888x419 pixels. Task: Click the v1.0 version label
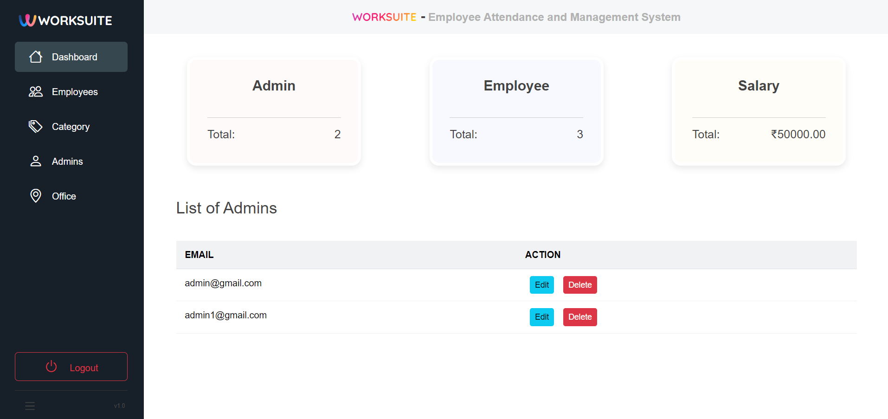click(x=120, y=406)
